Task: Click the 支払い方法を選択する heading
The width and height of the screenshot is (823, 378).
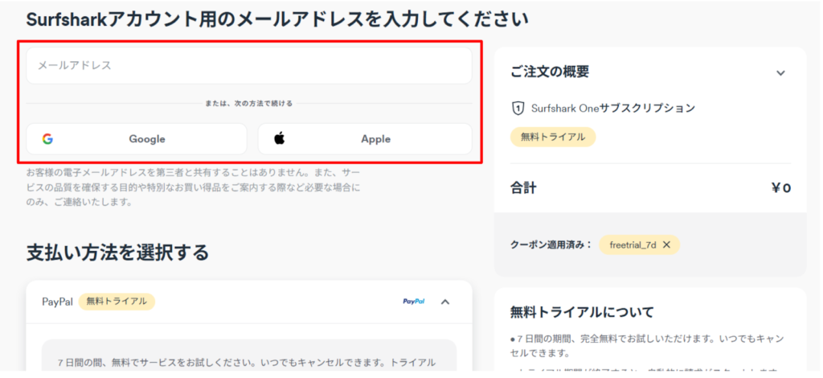Action: click(x=117, y=253)
